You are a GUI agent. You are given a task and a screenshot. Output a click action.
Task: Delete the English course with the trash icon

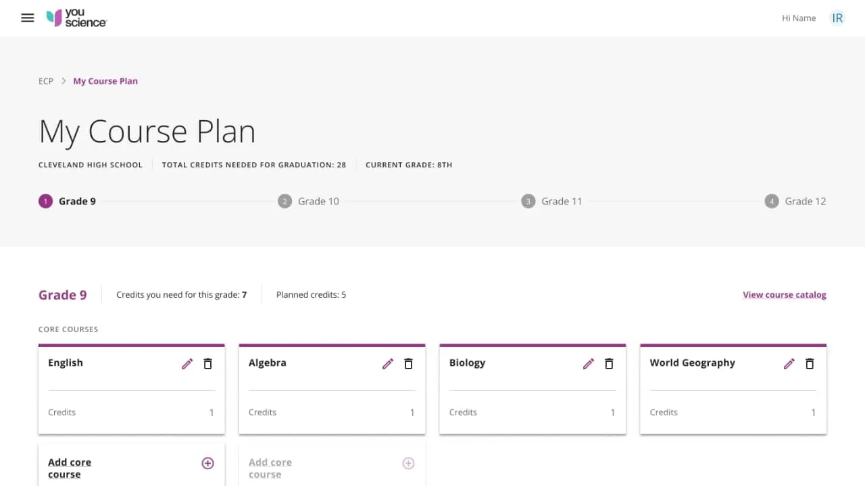click(x=207, y=364)
